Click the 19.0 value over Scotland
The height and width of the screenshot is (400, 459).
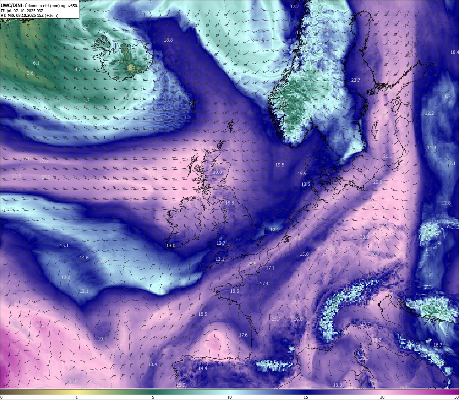click(x=217, y=172)
